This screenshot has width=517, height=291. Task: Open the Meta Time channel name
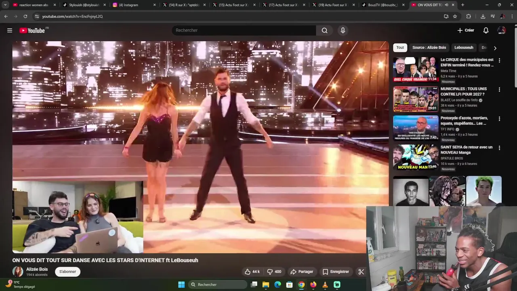pos(448,71)
